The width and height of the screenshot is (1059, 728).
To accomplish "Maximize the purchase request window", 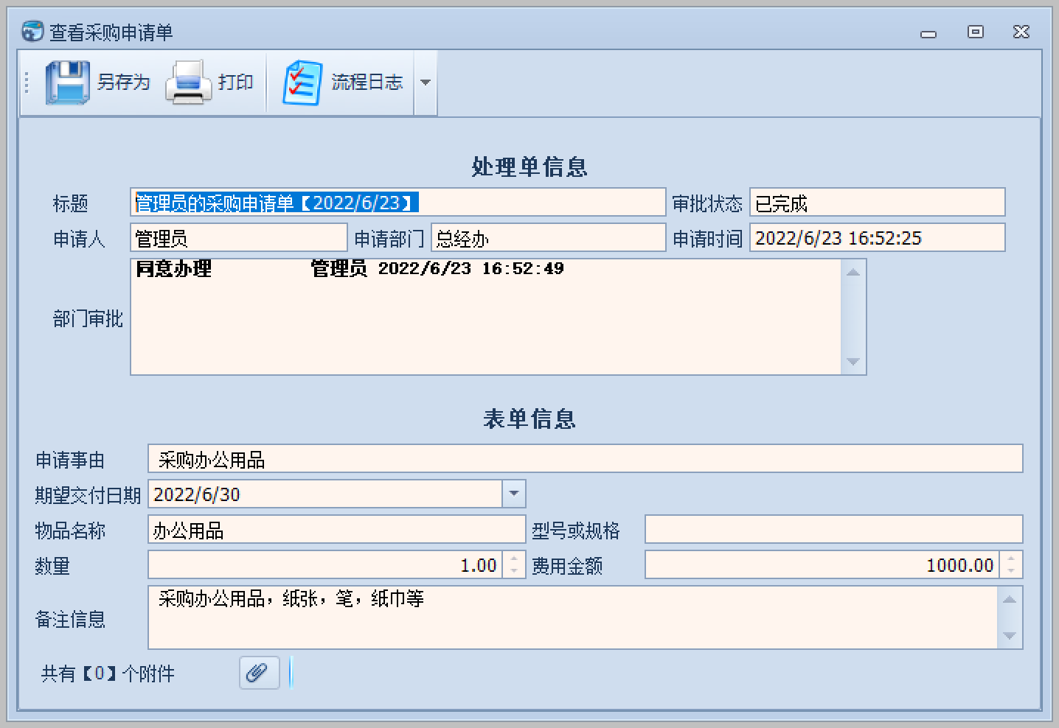I will point(975,32).
